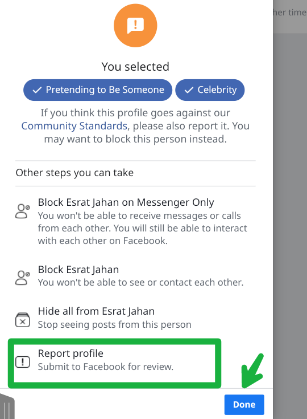Screen dimensions: 307x419
Task: Select Block Esrat Jahan on Messenger Only
Action: pos(135,222)
